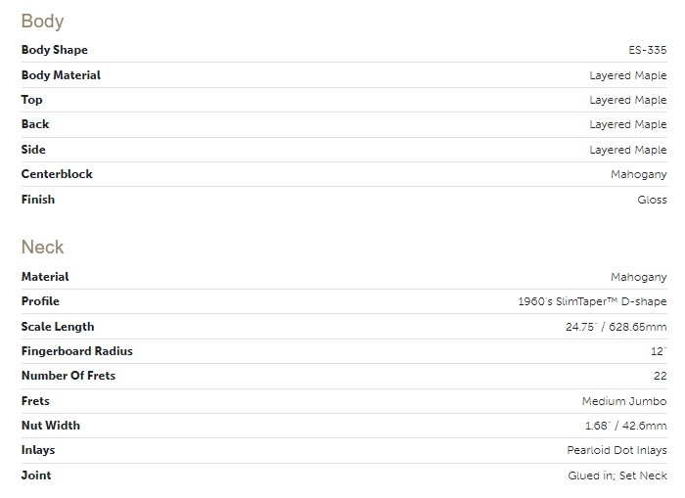The height and width of the screenshot is (498, 685).
Task: Click the Back row label
Action: pyautogui.click(x=35, y=124)
